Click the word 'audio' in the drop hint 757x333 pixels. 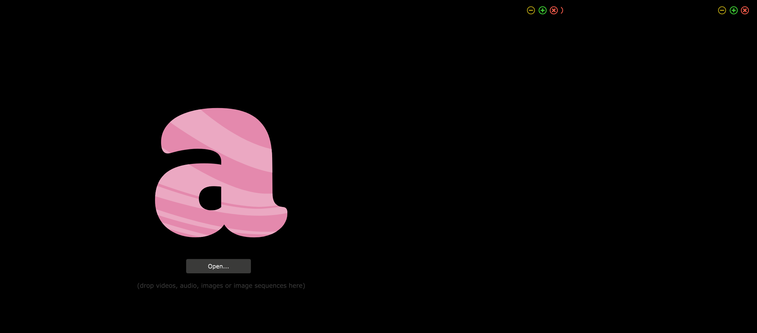click(x=189, y=286)
